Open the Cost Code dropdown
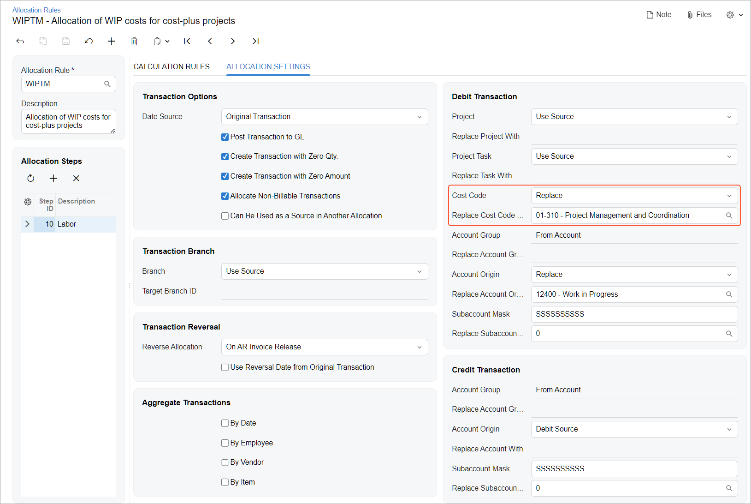Viewport: 751px width, 504px height. [x=634, y=196]
